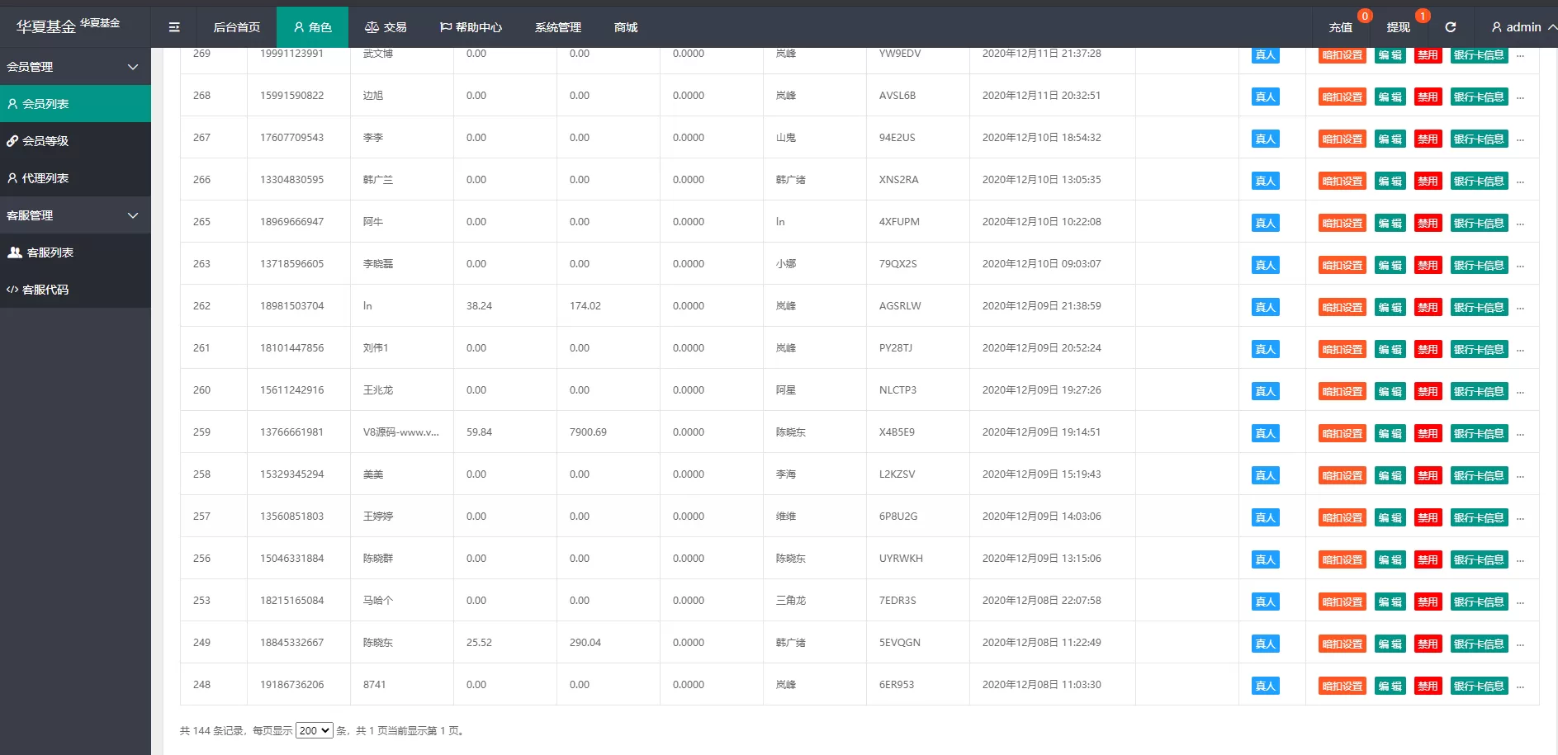The image size is (1558, 755).
Task: Click the sidebar collapse hamburger icon
Action: [x=174, y=27]
